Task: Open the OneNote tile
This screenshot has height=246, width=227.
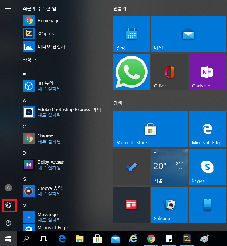Action: pyautogui.click(x=207, y=72)
